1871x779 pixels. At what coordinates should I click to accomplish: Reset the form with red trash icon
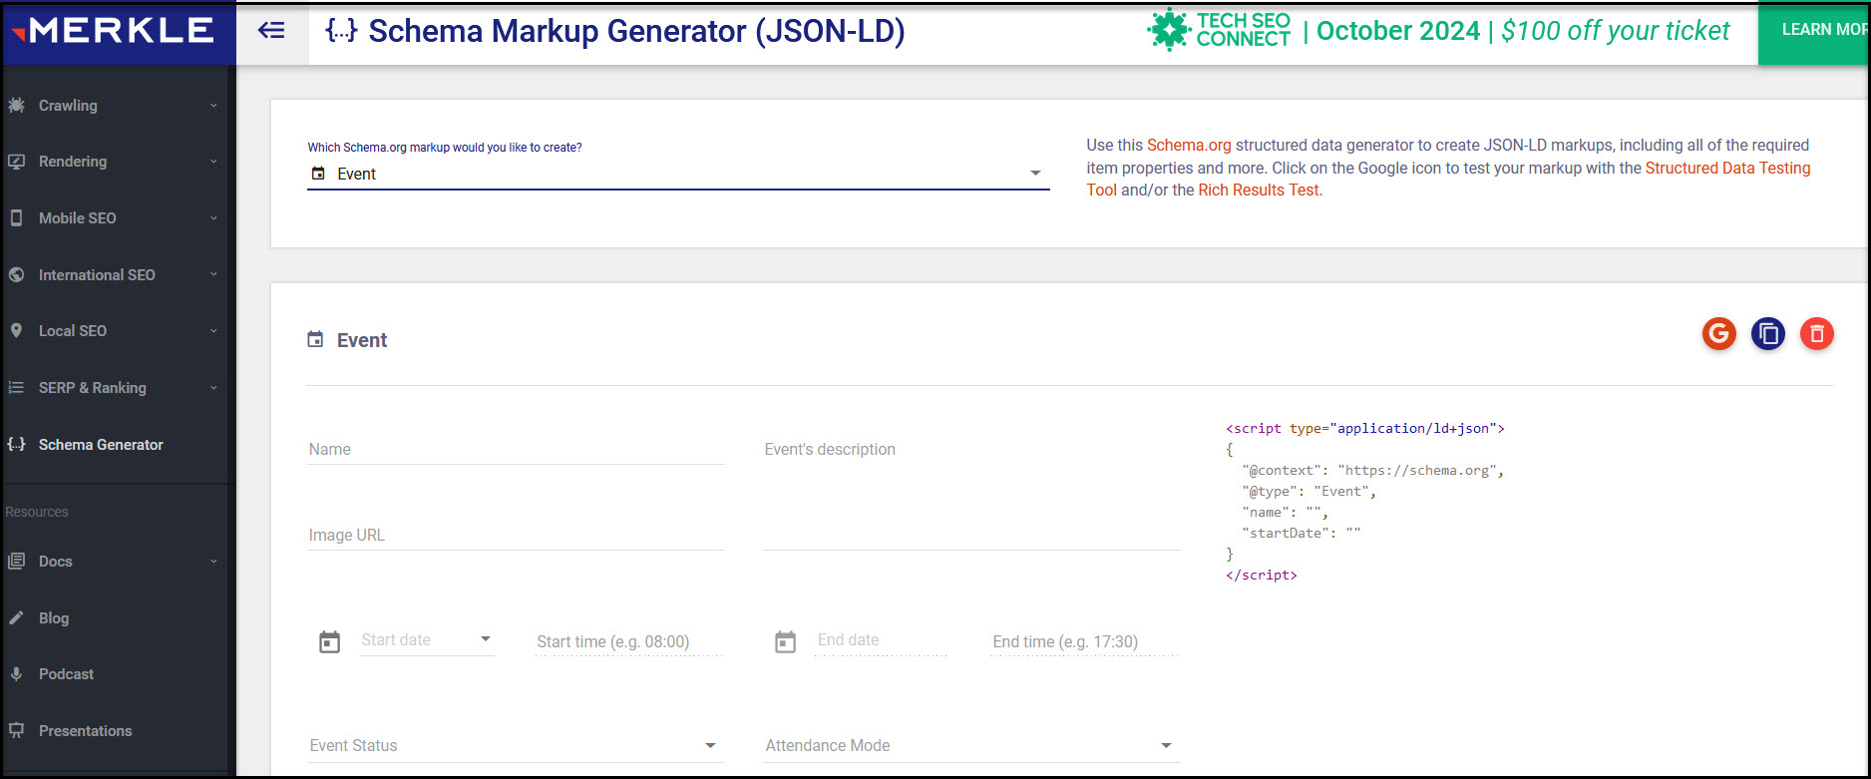click(x=1816, y=333)
